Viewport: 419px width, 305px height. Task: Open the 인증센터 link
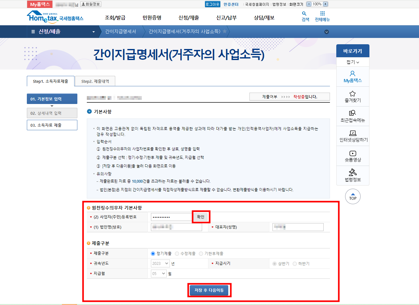(x=231, y=4)
